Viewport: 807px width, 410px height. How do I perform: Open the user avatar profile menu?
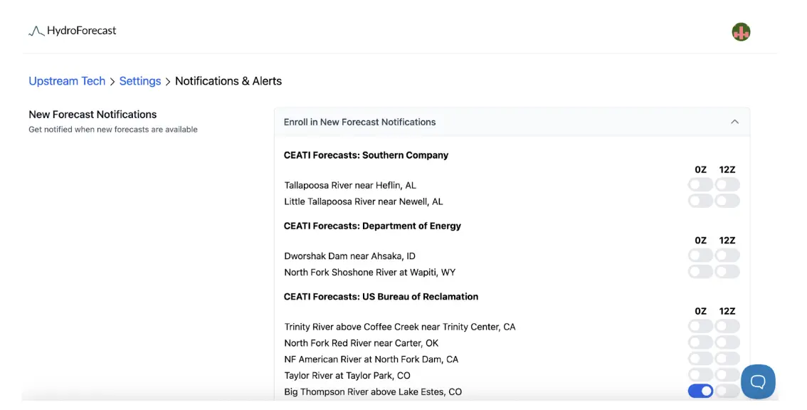tap(741, 32)
